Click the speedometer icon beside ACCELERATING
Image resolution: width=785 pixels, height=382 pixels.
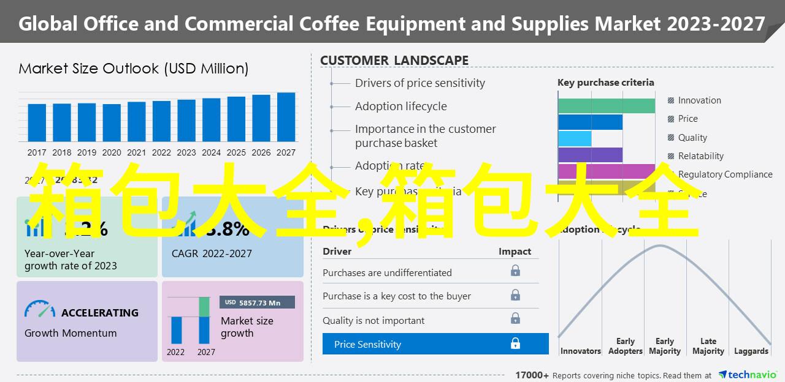coord(39,309)
